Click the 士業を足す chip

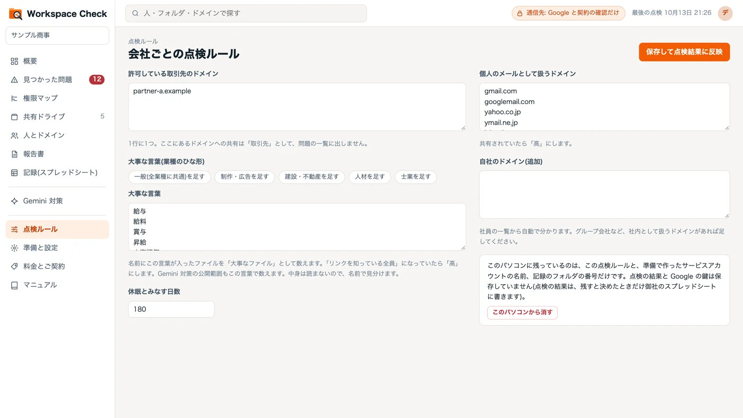pos(416,177)
